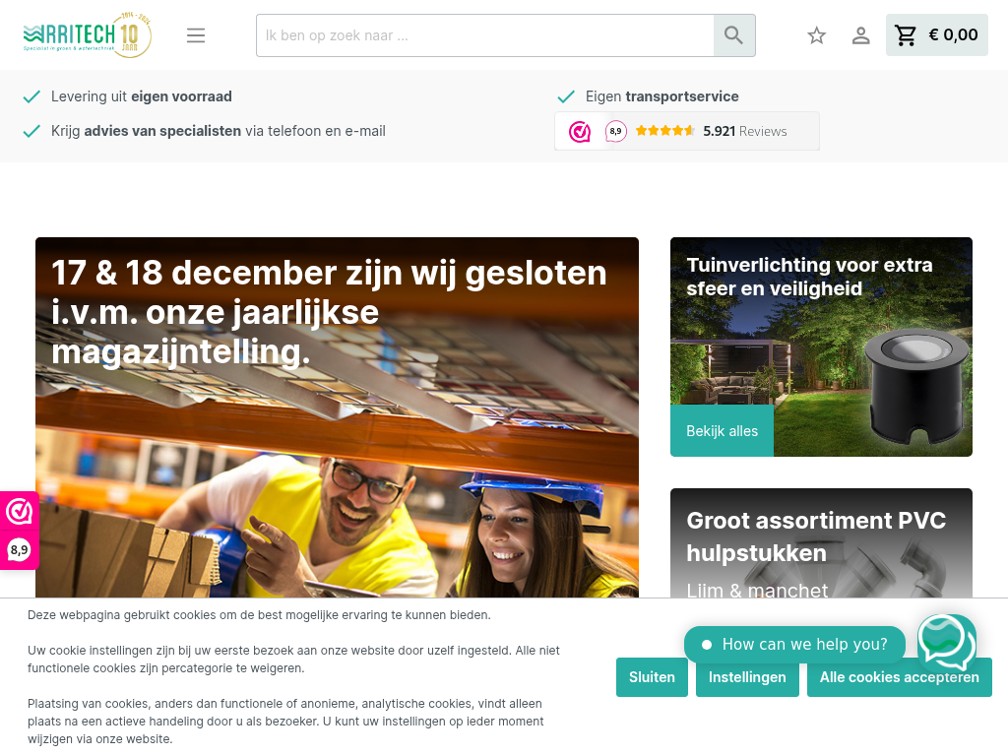
Task: Click the Warritech logo
Action: point(88,34)
